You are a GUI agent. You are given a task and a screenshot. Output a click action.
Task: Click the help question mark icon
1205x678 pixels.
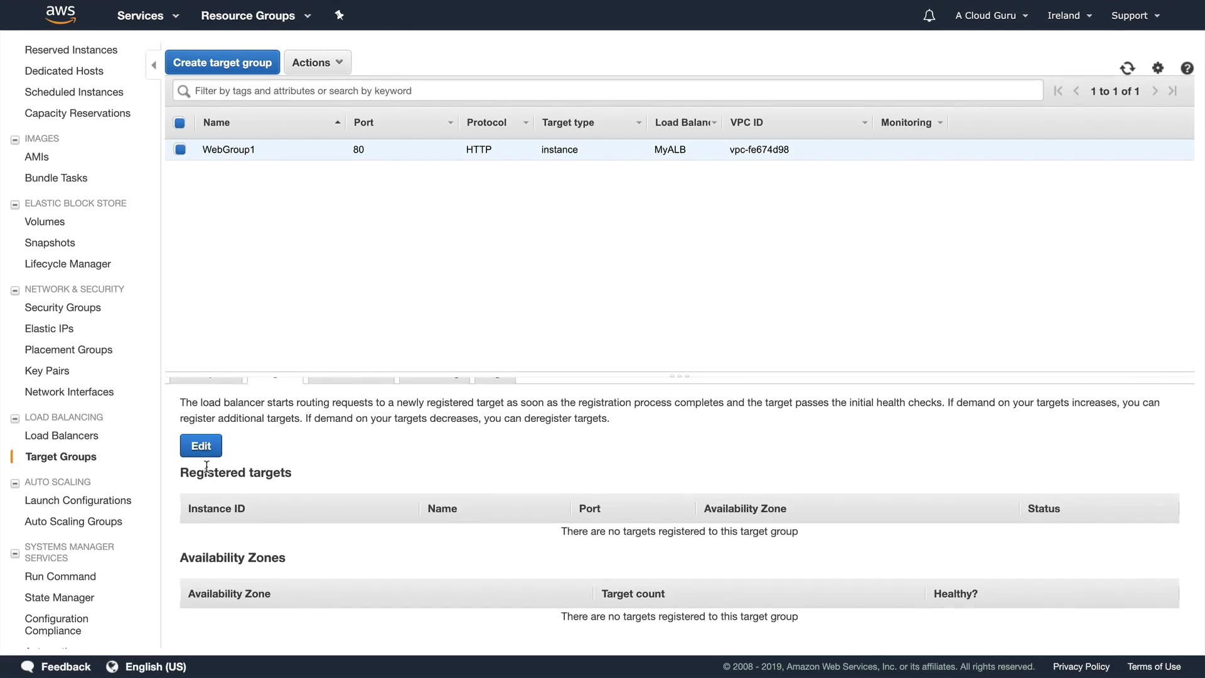point(1187,68)
